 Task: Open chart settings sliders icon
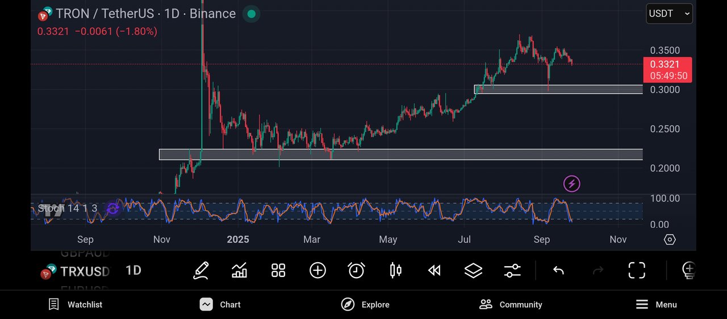(x=512, y=270)
